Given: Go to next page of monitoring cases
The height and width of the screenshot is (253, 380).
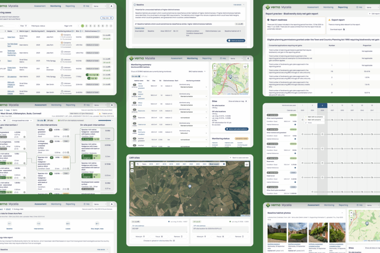Looking at the screenshot, I should (x=111, y=26).
